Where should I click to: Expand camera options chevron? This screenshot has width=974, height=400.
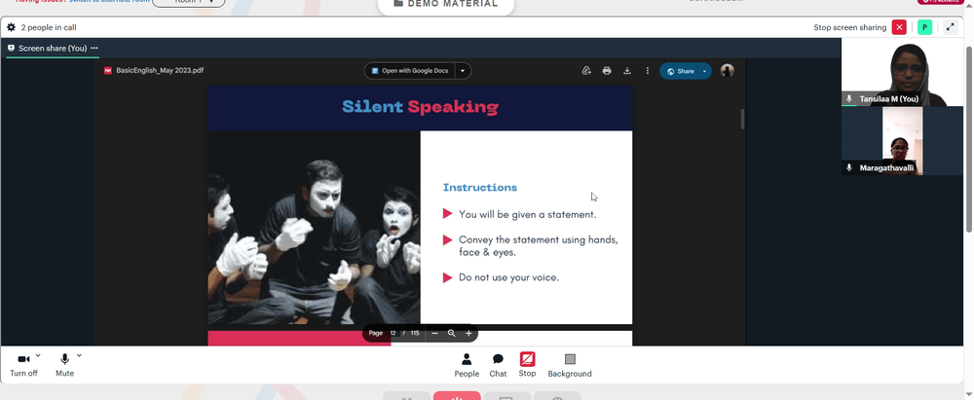pos(38,356)
